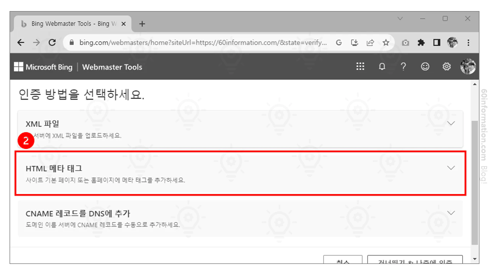Reload the current page
This screenshot has height=275, width=489.
[52, 42]
